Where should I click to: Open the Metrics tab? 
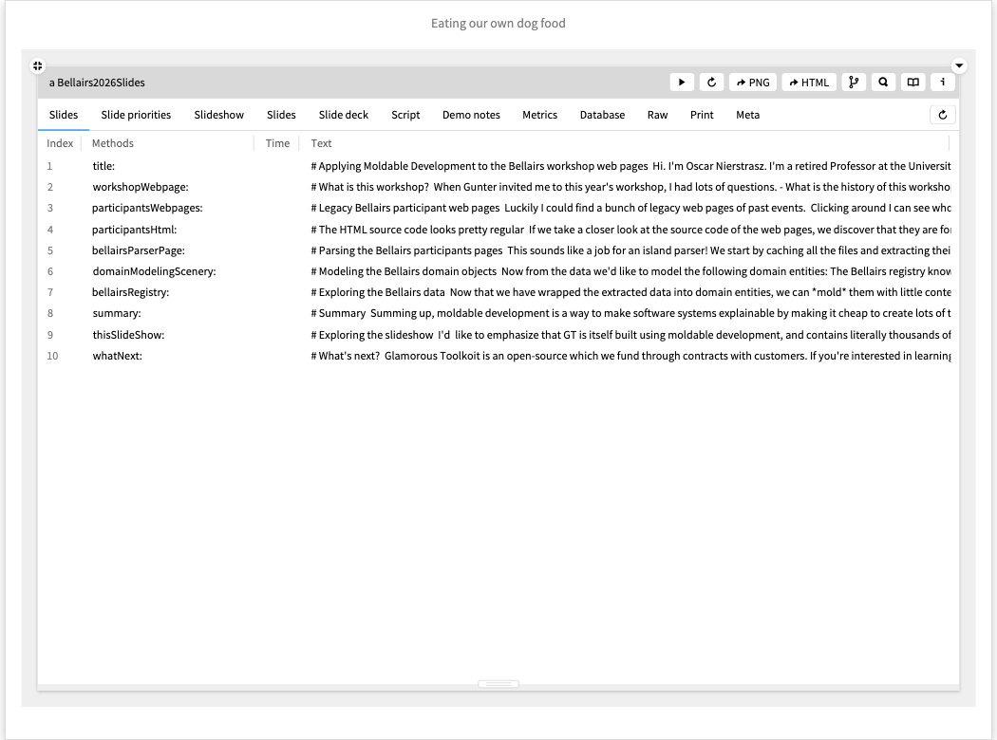click(x=539, y=115)
